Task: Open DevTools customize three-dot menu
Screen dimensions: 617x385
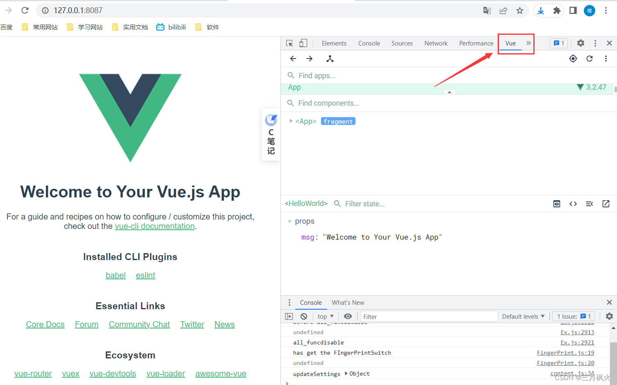Action: point(595,43)
